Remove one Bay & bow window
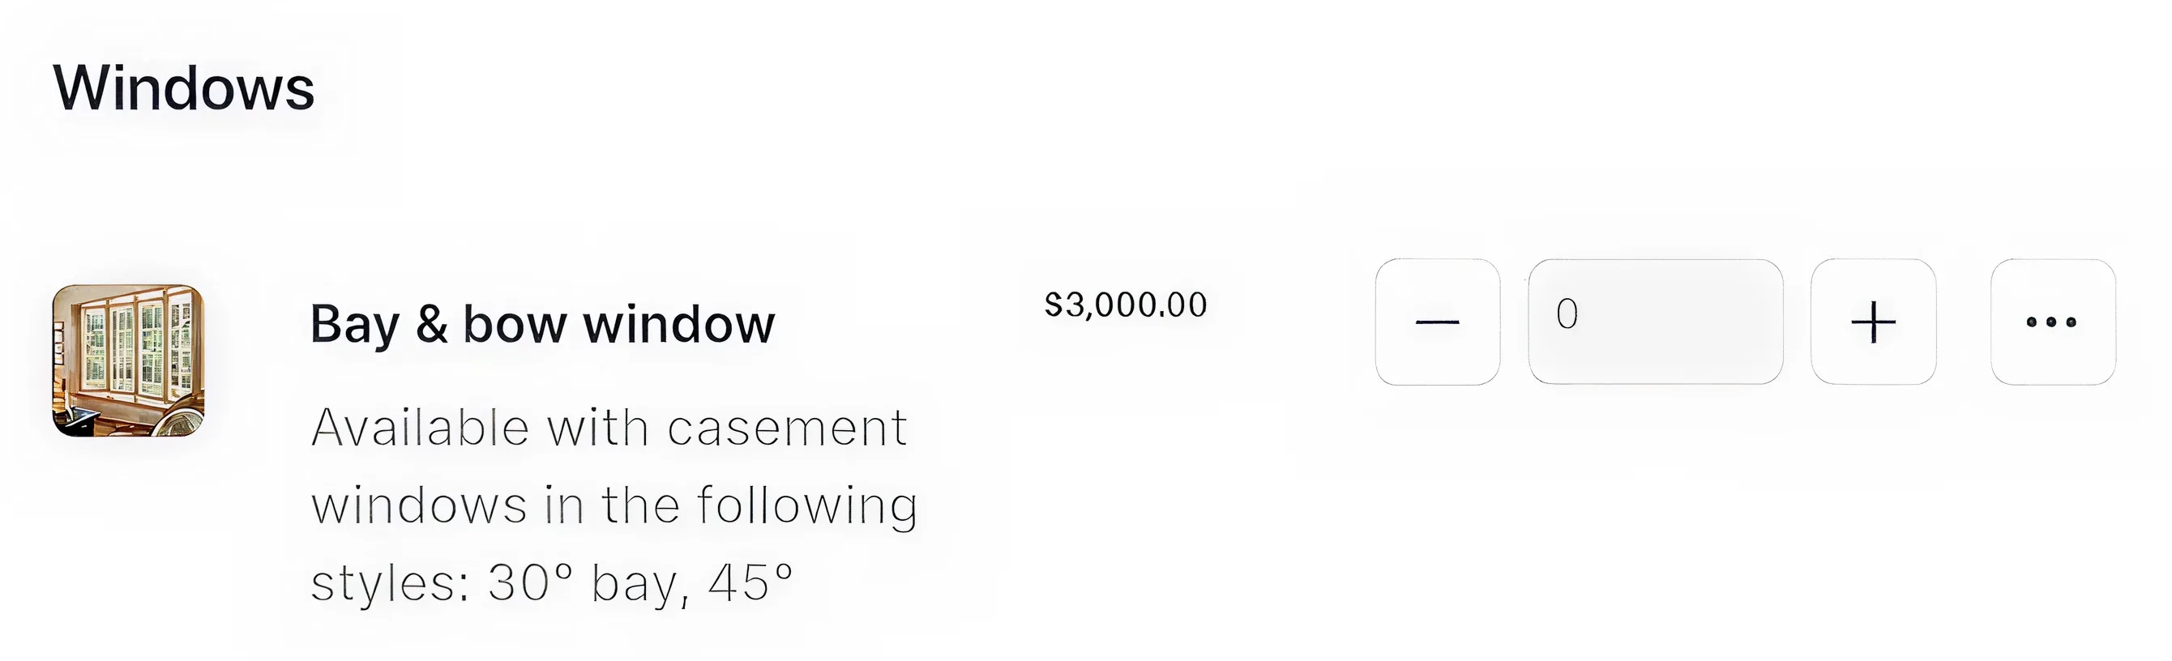The image size is (2172, 661). click(1437, 322)
